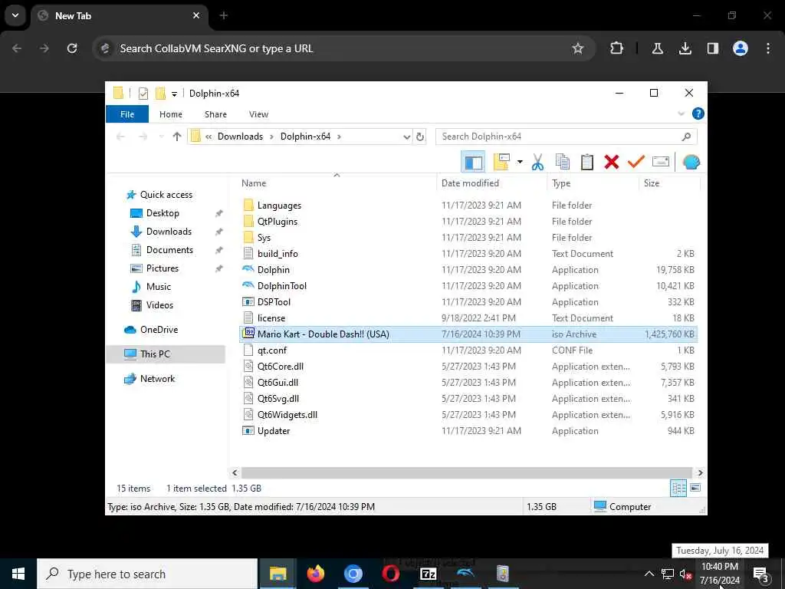Launch Firefox from the taskbar
785x589 pixels.
[x=315, y=574]
